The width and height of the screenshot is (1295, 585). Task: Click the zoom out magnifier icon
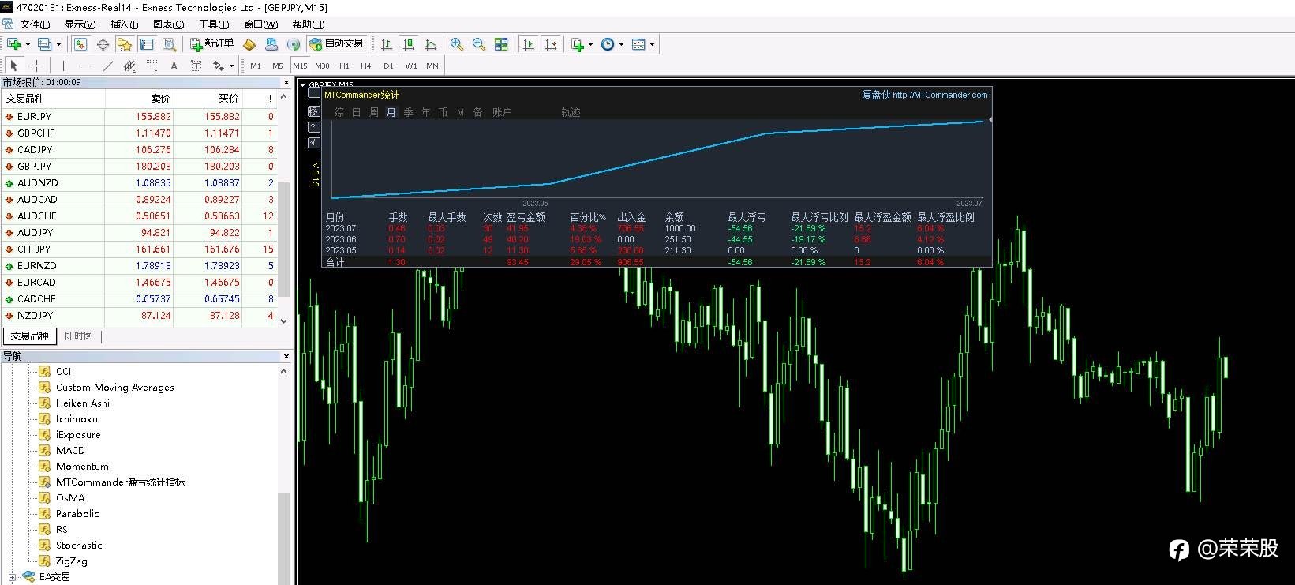pyautogui.click(x=479, y=44)
